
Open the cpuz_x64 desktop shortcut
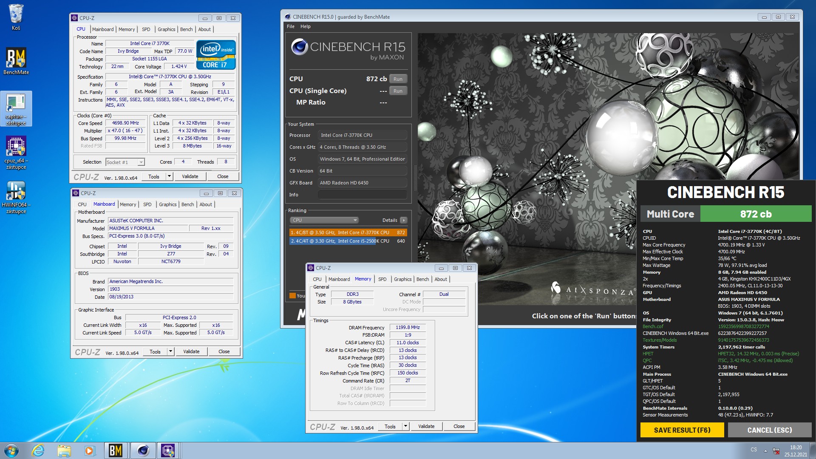click(16, 153)
